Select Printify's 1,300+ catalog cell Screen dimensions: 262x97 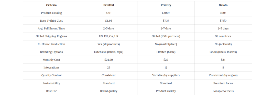166,13
